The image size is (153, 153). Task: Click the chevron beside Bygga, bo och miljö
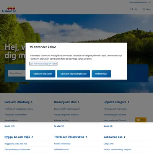(x=32, y=137)
